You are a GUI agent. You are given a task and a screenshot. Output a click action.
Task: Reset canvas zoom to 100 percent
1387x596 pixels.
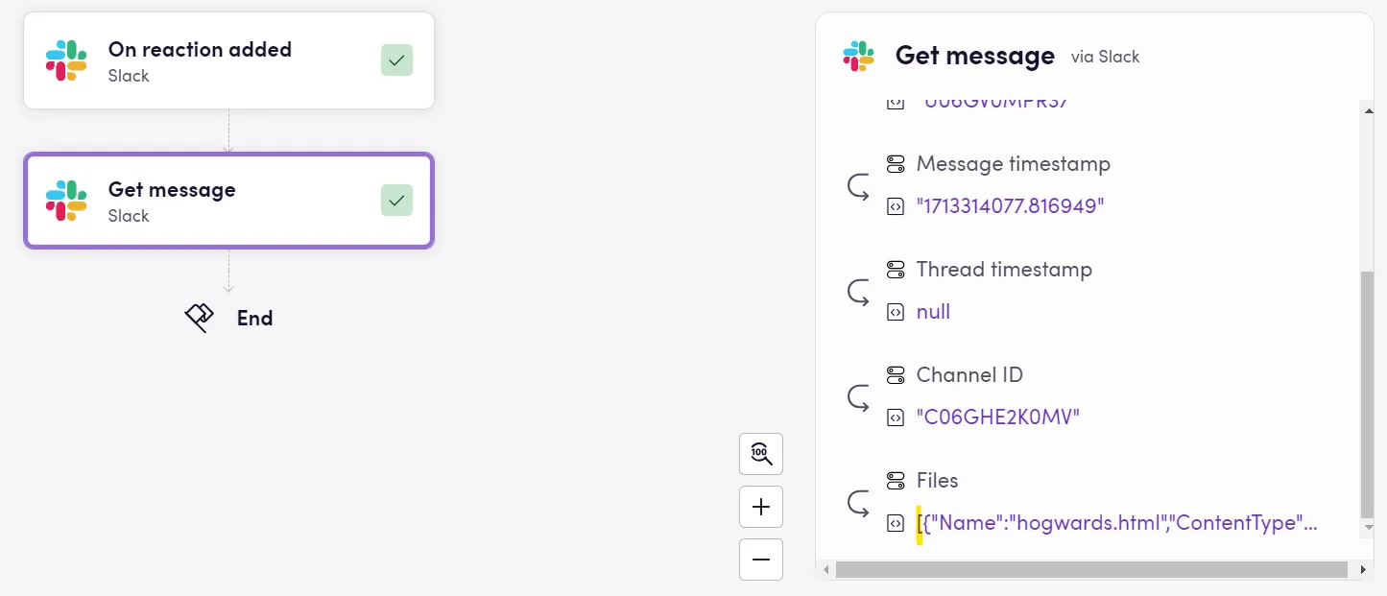(760, 453)
